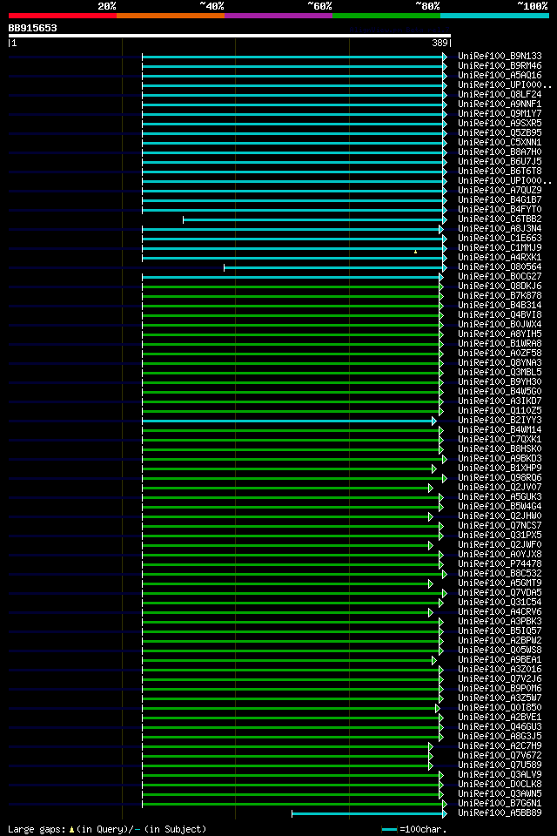Select label UniRef100_Q98RQ6
Viewport: 557px width, 836px height.
point(500,478)
